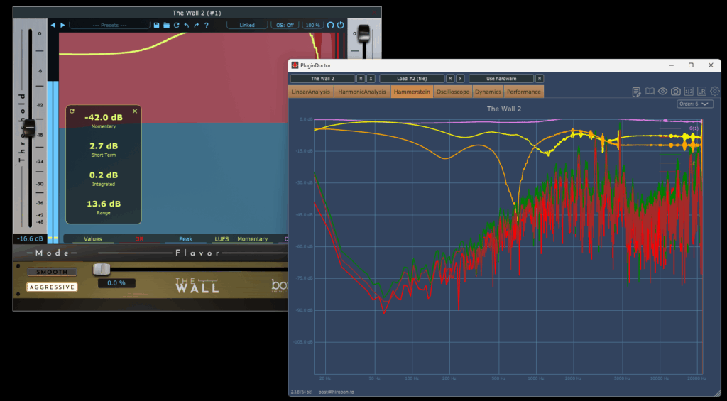This screenshot has width=727, height=401.
Task: Click the Threshold slider handle
Action: [30, 128]
